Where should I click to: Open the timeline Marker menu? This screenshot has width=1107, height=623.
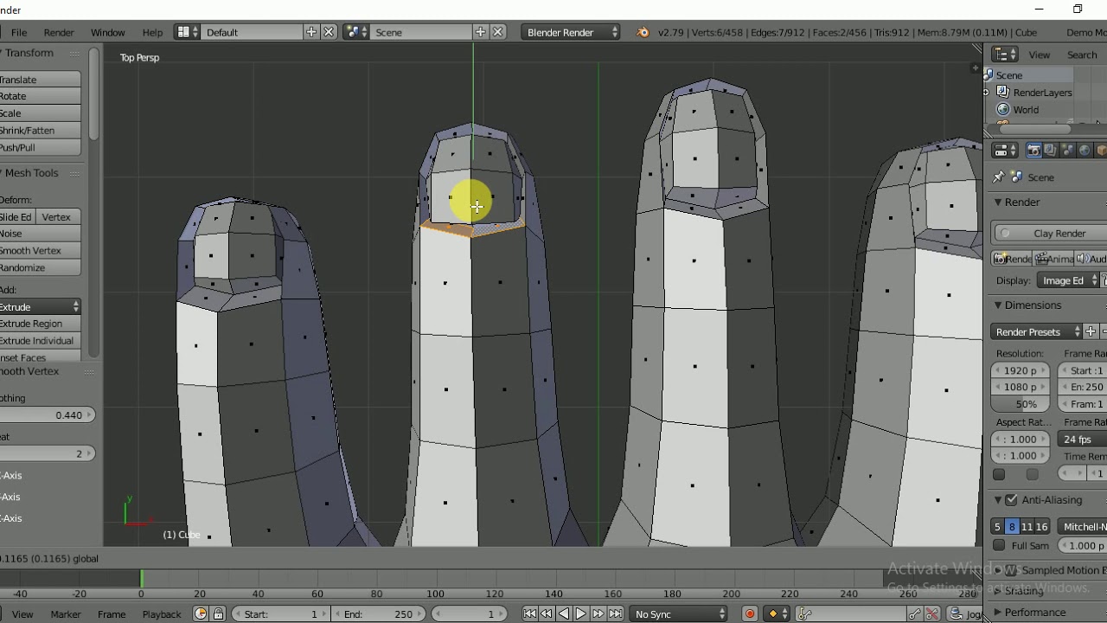click(66, 614)
